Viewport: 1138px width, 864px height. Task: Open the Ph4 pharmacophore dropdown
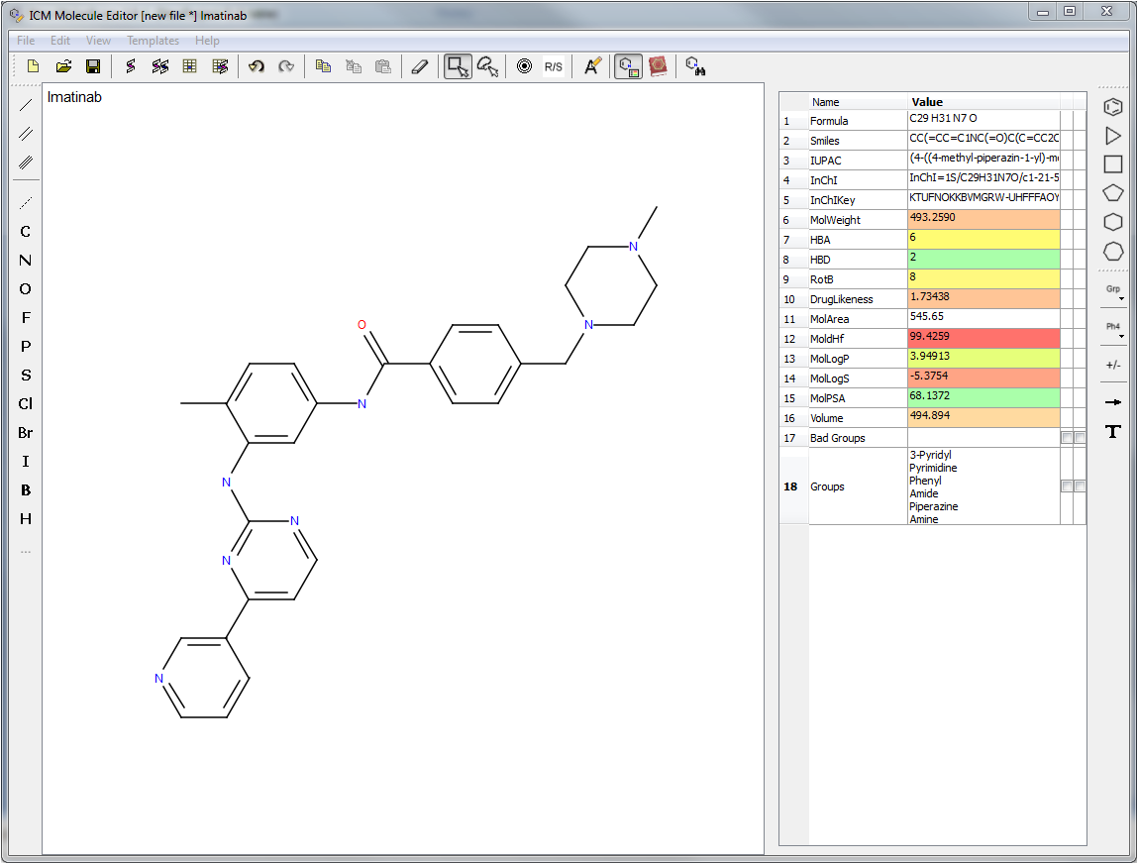click(x=1114, y=329)
